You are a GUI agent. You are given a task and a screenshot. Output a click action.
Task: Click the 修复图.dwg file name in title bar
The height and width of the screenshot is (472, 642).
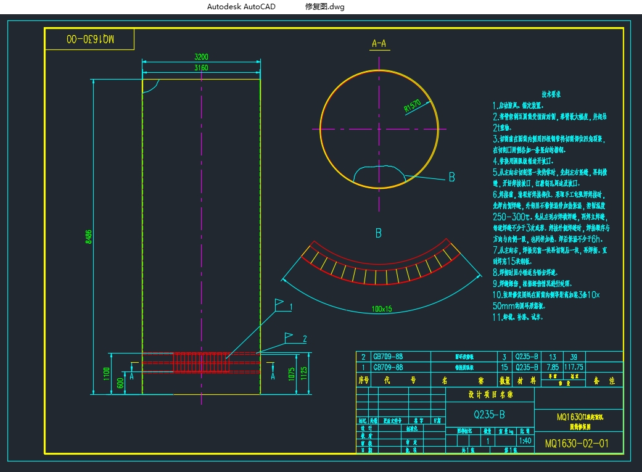coord(324,7)
